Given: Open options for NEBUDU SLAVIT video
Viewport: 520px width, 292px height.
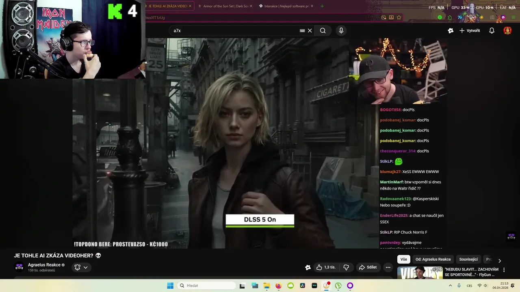Looking at the screenshot, I should coord(504,270).
